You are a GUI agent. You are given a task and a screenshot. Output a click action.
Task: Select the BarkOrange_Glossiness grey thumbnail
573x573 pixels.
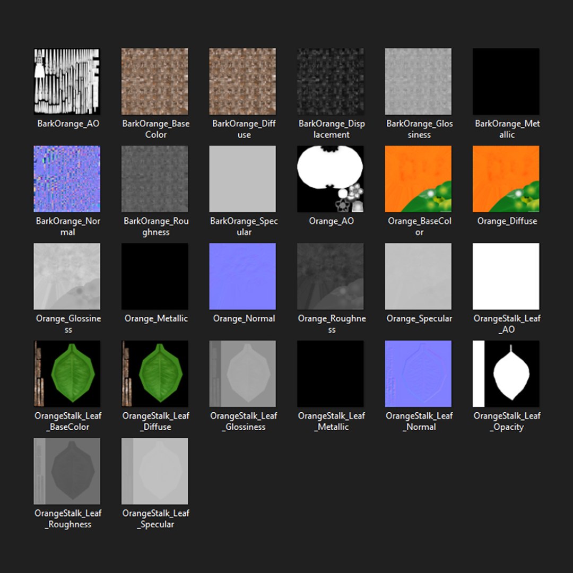418,82
